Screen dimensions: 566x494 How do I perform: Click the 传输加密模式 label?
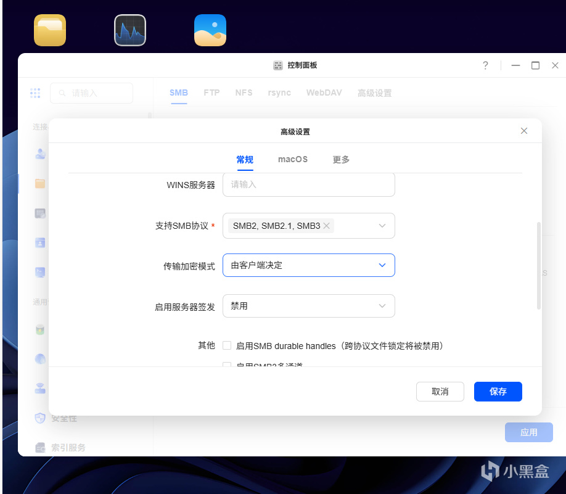tap(189, 266)
